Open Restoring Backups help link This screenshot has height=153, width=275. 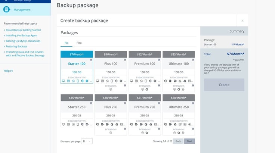point(16,46)
